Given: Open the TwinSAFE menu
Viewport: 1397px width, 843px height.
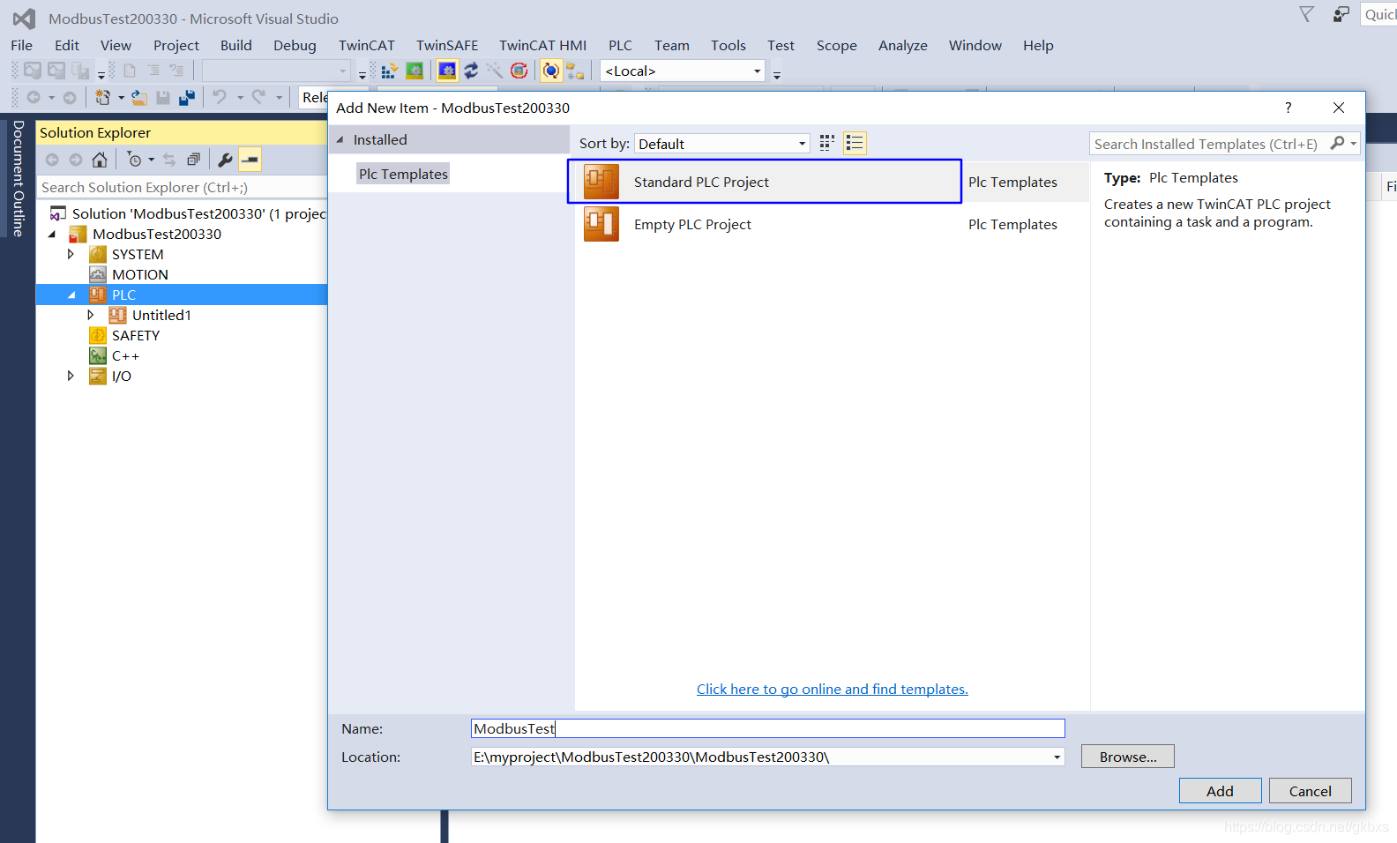Looking at the screenshot, I should 447,45.
